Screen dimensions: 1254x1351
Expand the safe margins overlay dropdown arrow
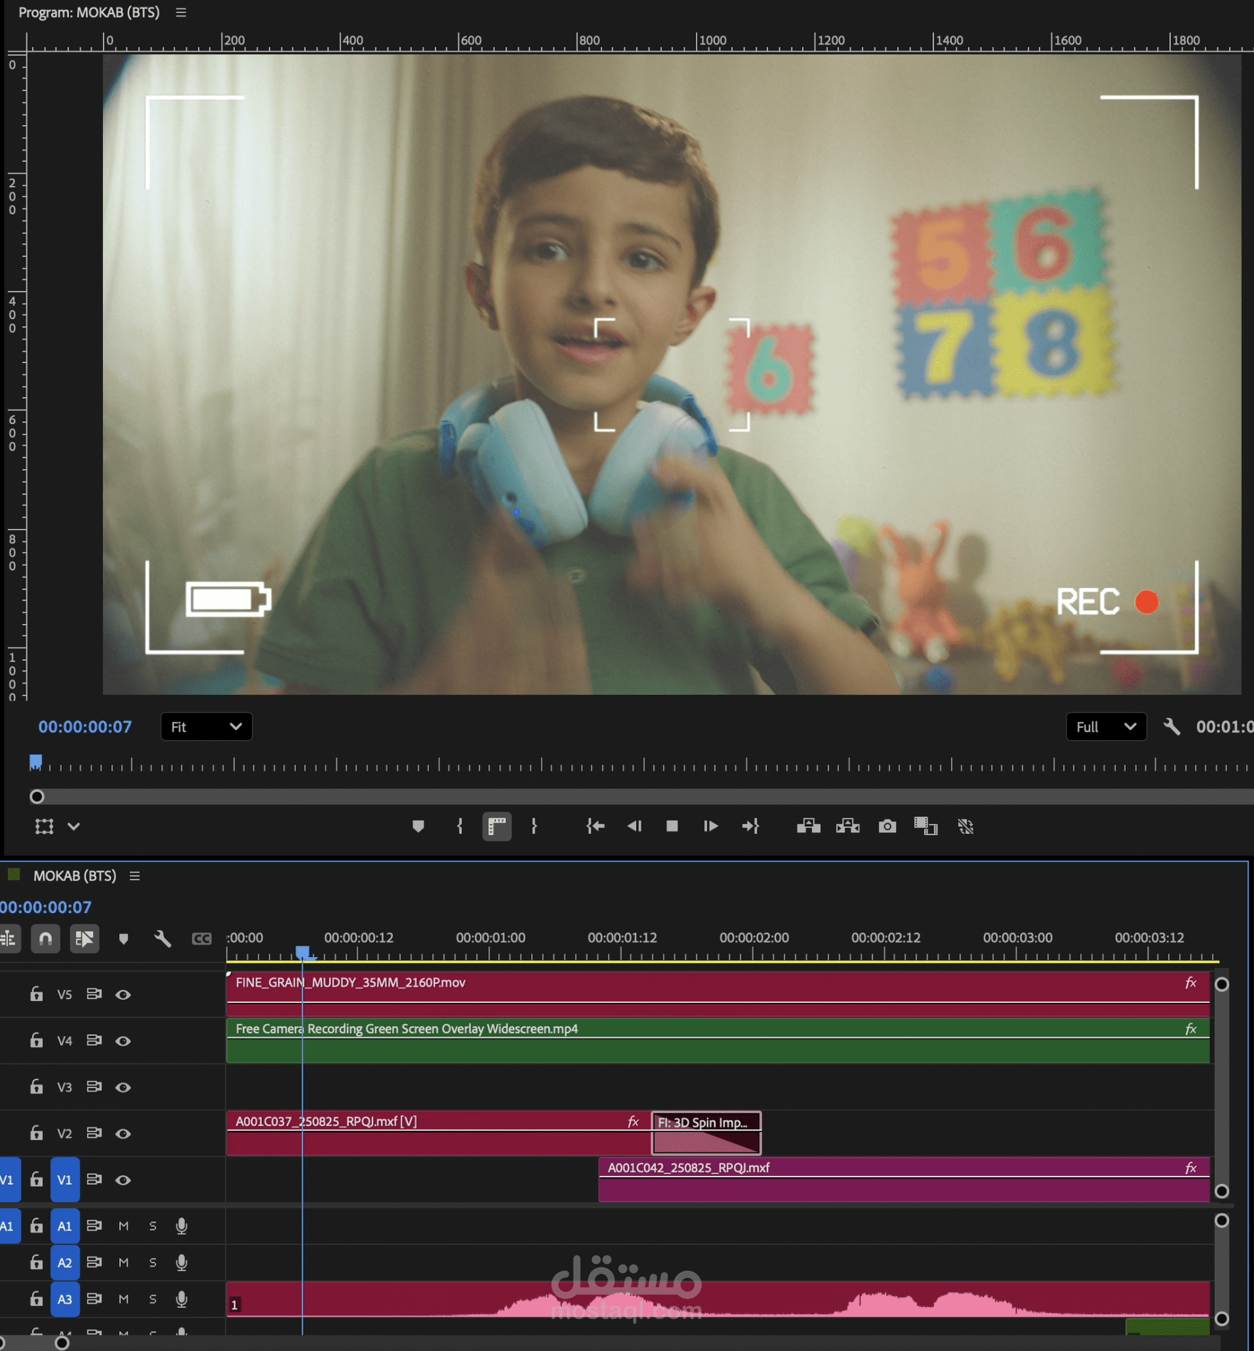pyautogui.click(x=73, y=826)
